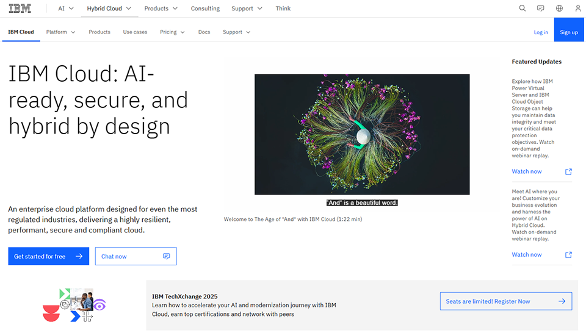
Task: Click chat icon inside Chat now button
Action: point(166,256)
